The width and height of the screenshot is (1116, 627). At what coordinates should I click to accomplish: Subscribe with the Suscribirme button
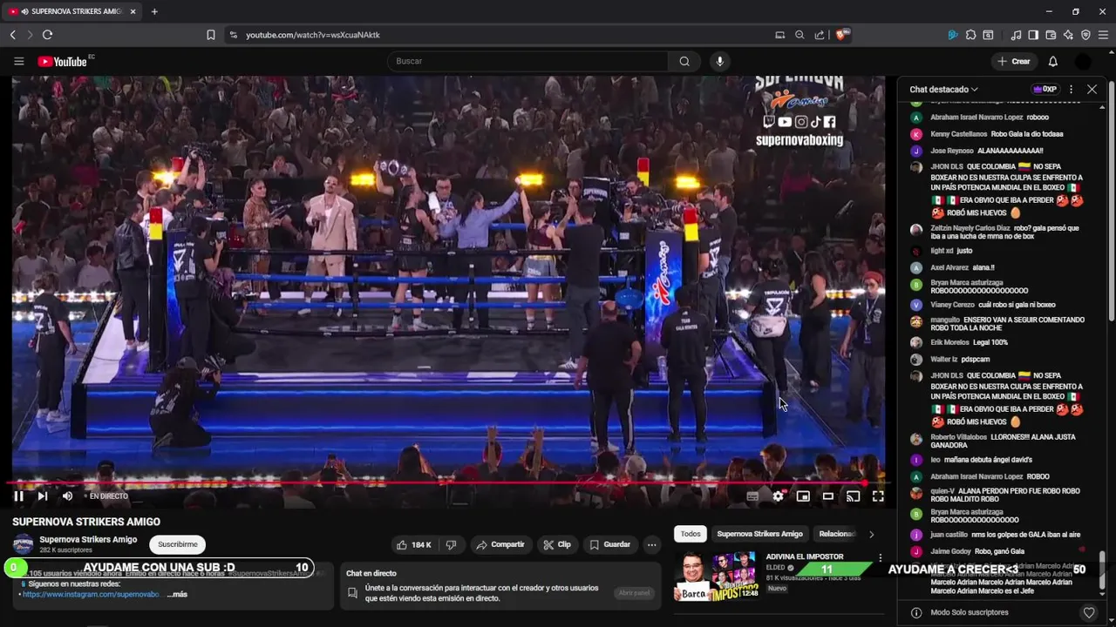pos(178,544)
